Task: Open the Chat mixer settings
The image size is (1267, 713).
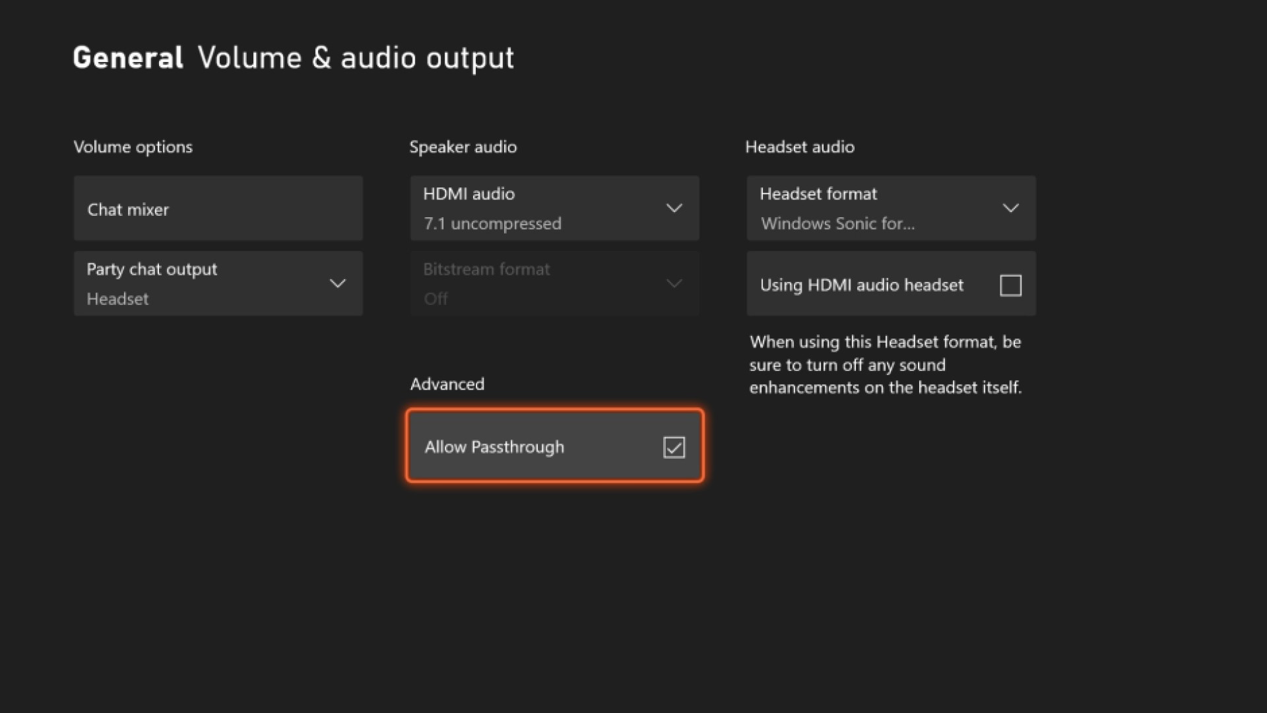Action: pyautogui.click(x=218, y=209)
